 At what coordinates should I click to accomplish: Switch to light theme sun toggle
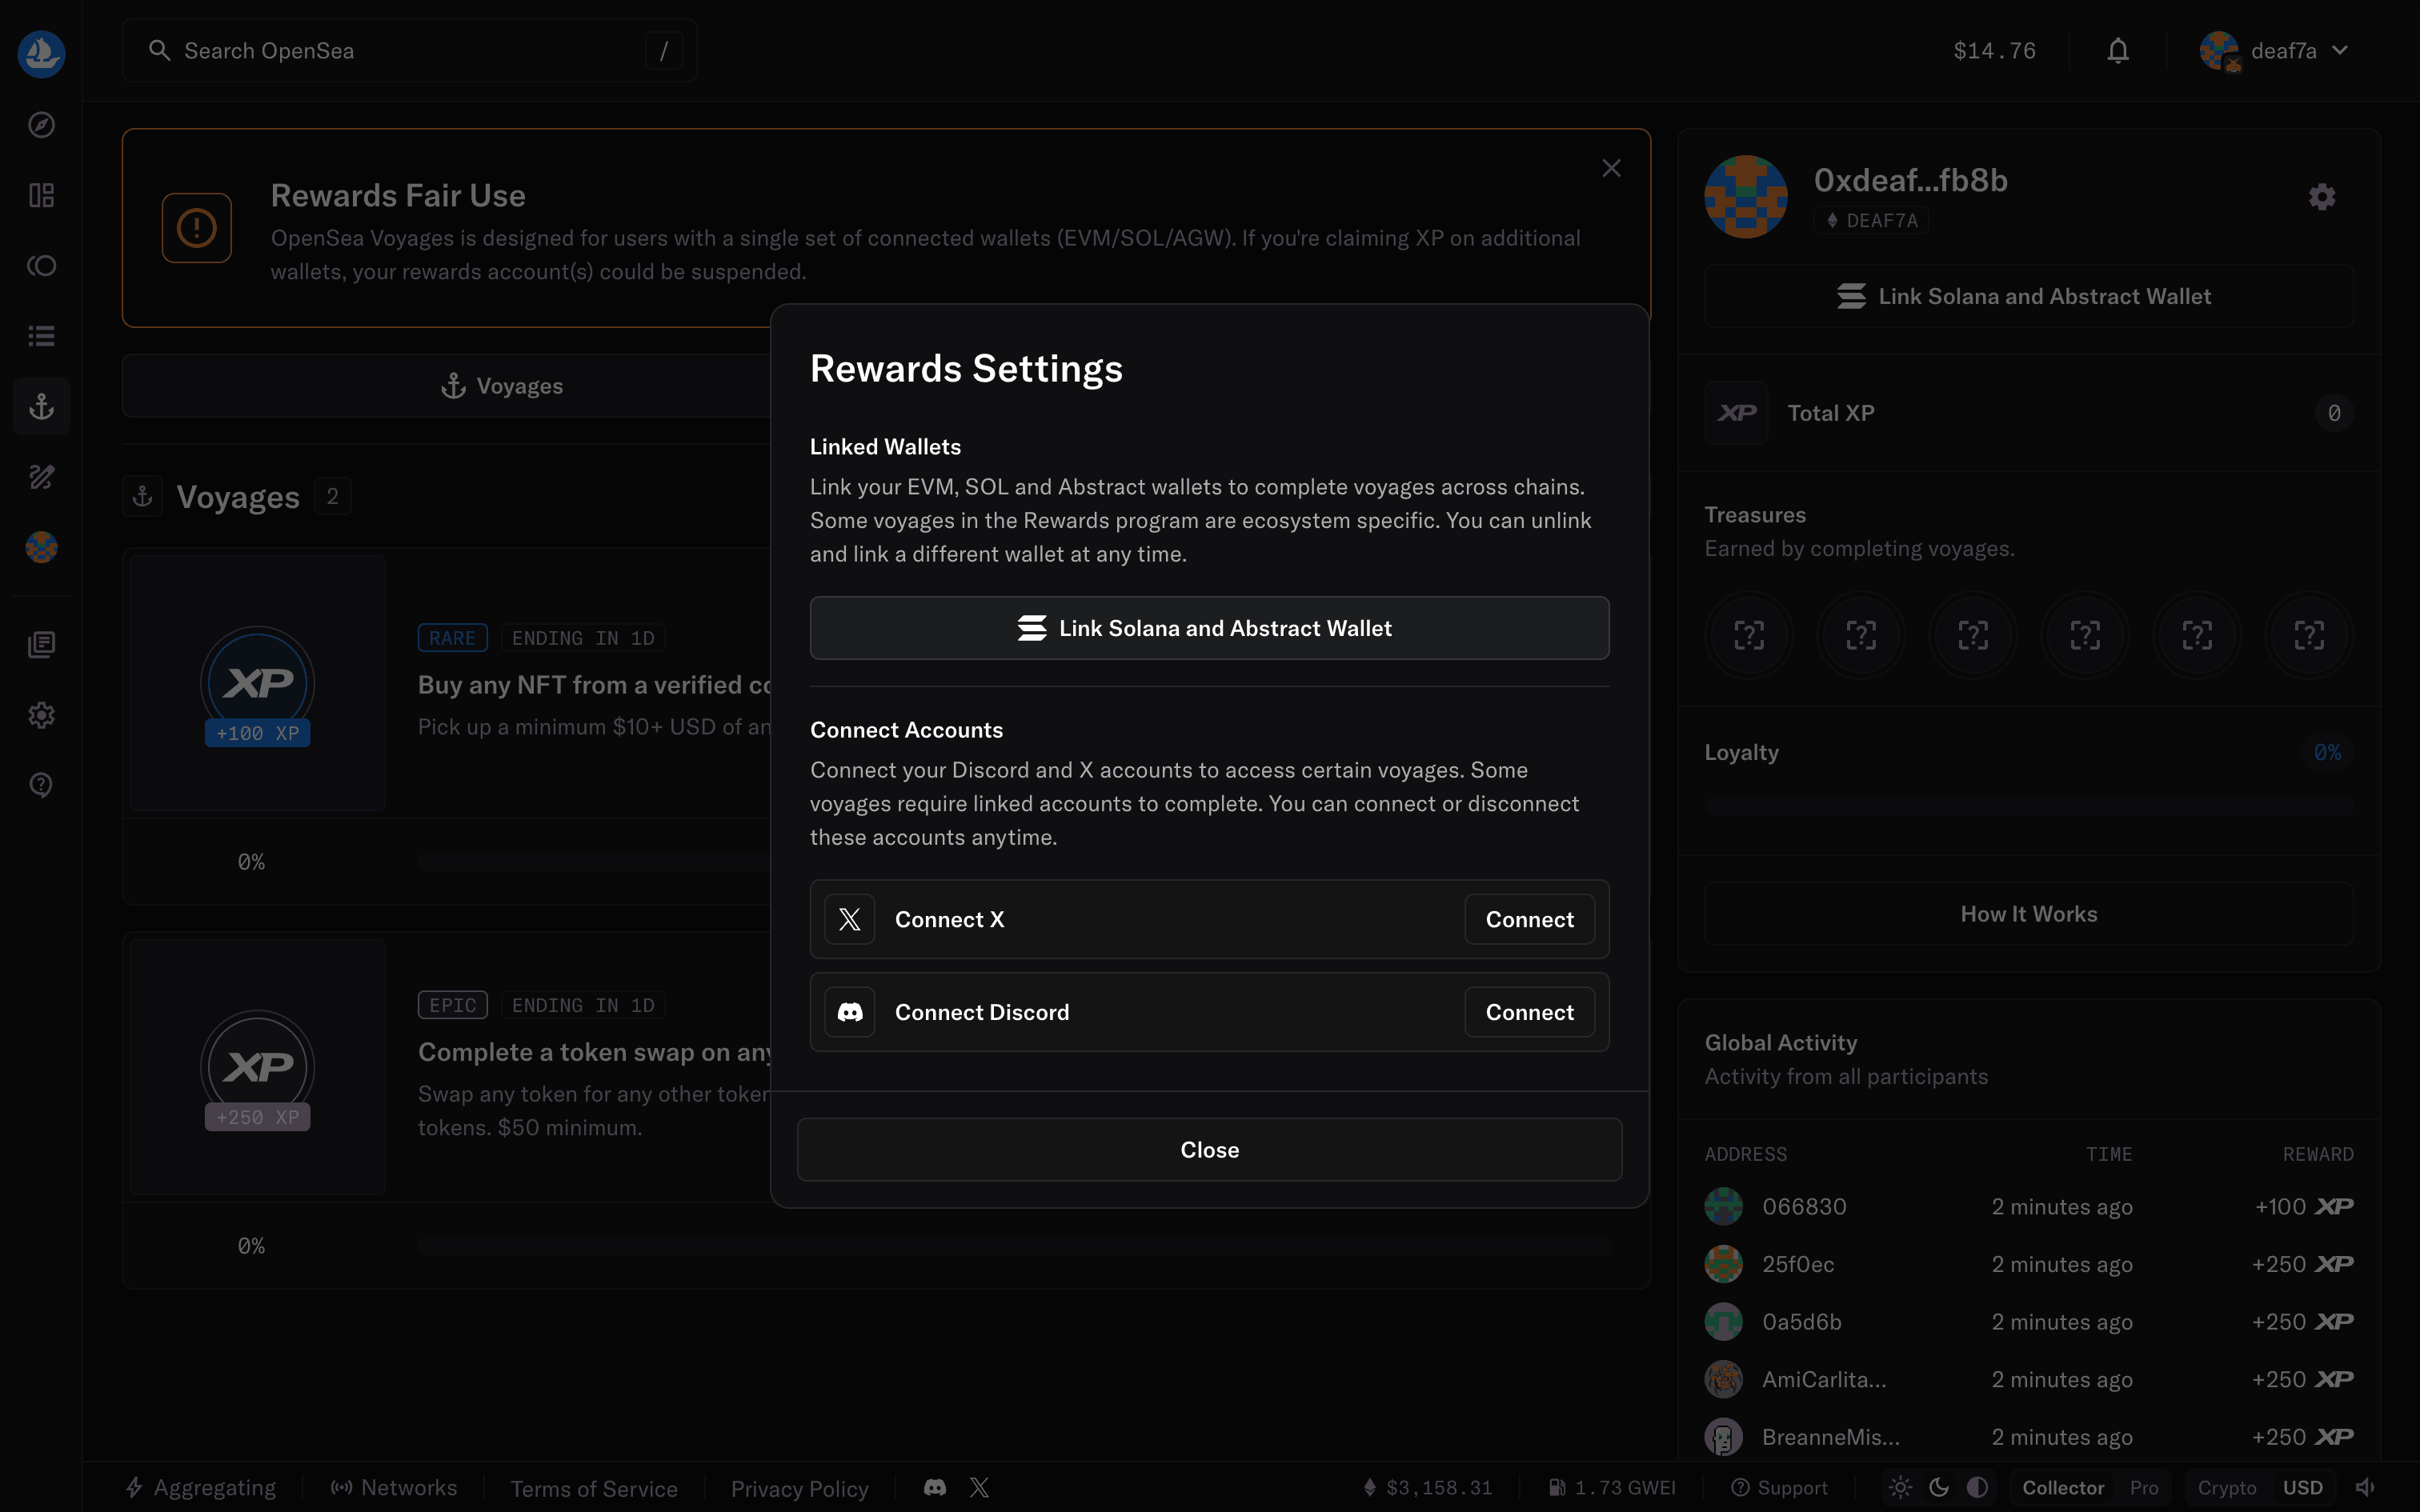click(x=1901, y=1487)
